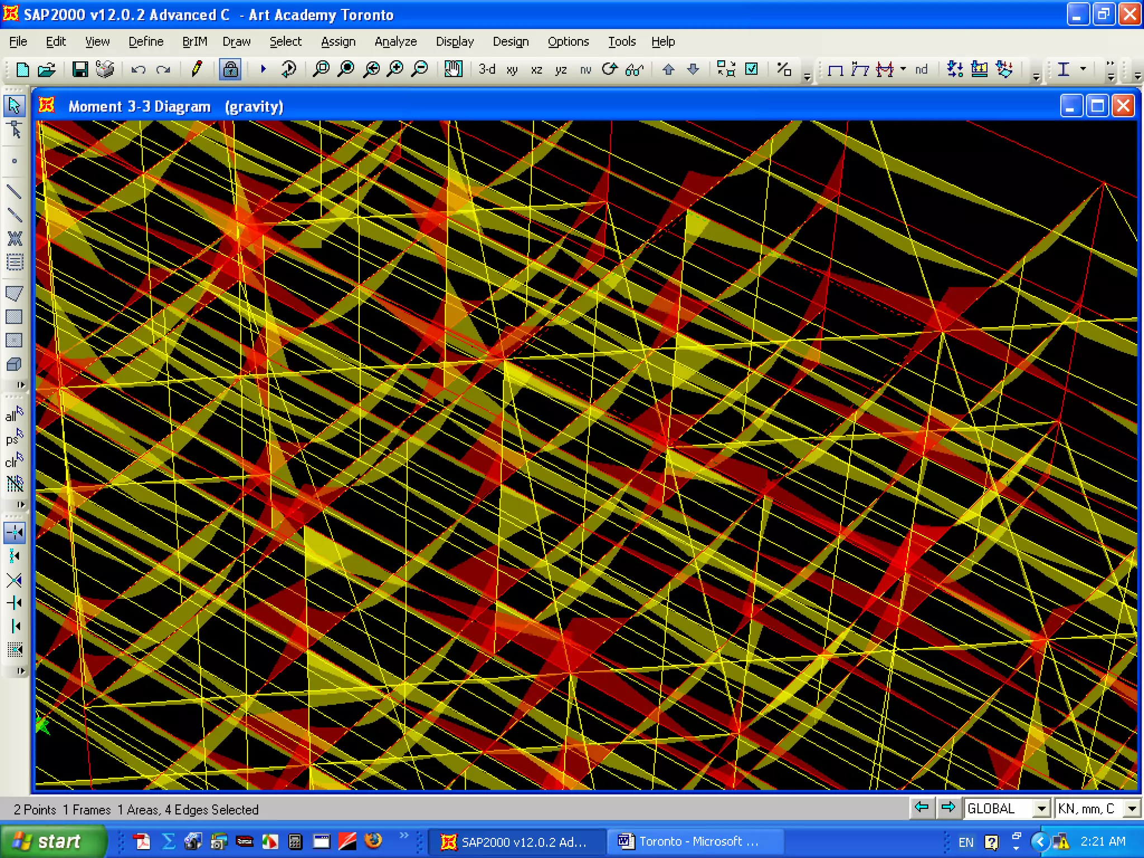Click the Run Analysis arrow icon
Viewport: 1144px width, 858px height.
point(263,69)
